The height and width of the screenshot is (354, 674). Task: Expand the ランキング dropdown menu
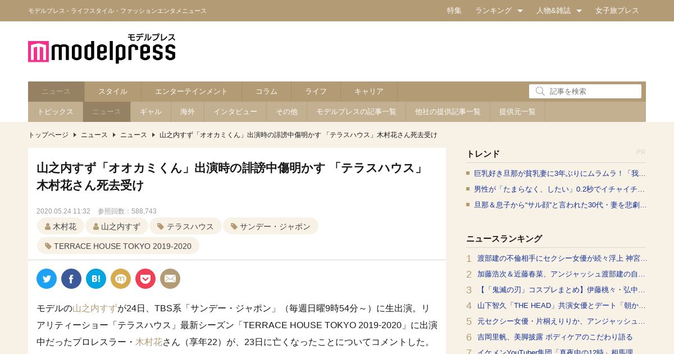coord(499,11)
